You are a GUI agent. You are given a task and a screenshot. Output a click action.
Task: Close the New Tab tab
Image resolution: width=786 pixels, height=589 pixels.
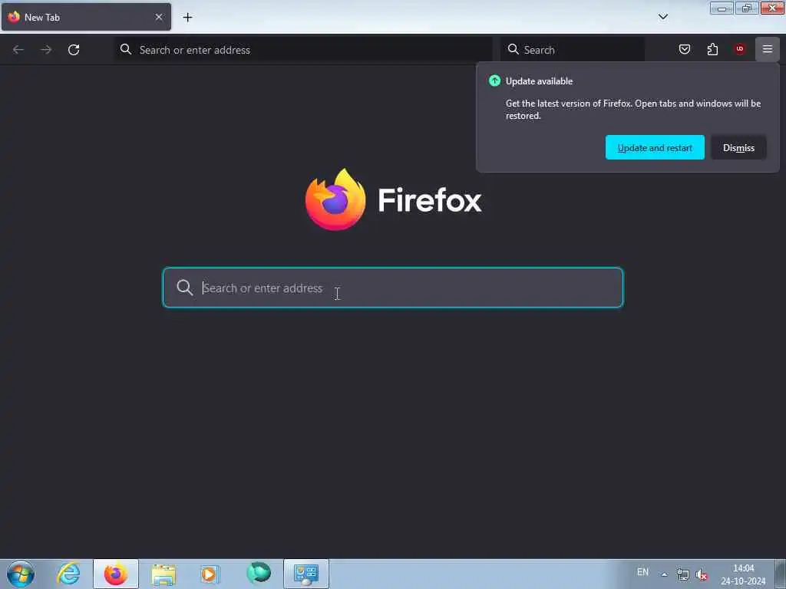point(159,17)
